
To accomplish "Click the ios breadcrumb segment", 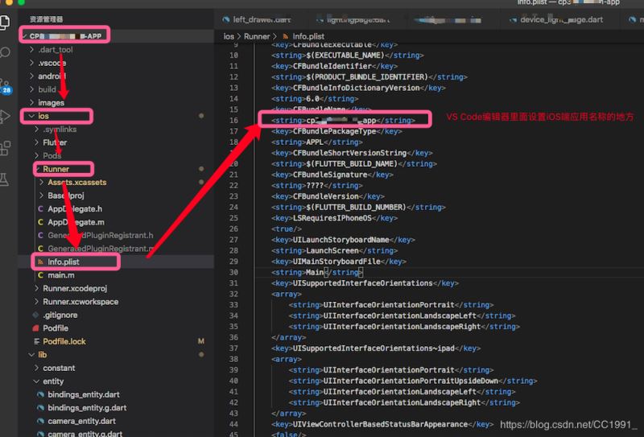I will (229, 36).
